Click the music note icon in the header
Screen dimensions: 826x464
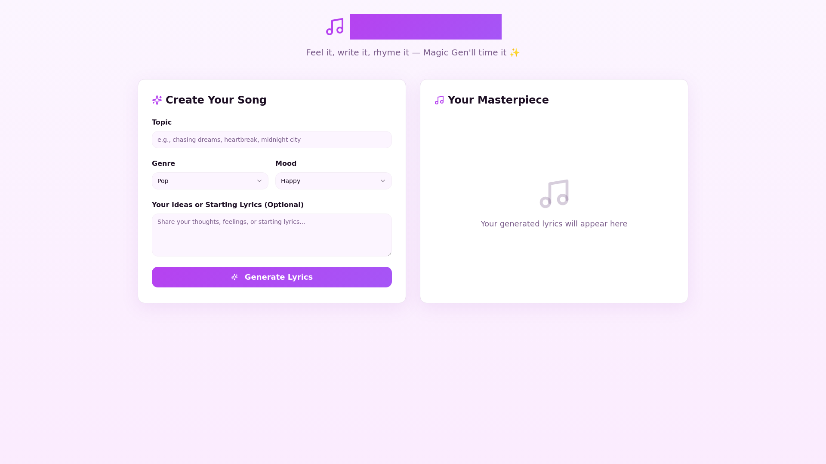tap(335, 27)
